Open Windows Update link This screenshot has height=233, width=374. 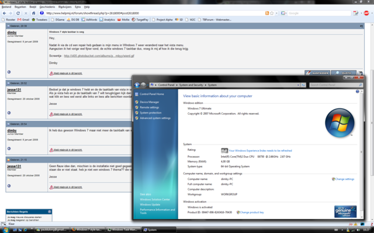pos(150,204)
